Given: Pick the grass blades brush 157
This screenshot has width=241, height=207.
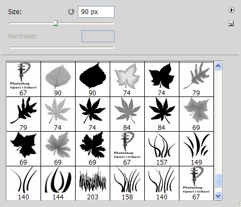Looking at the screenshot, I should point(162,148).
